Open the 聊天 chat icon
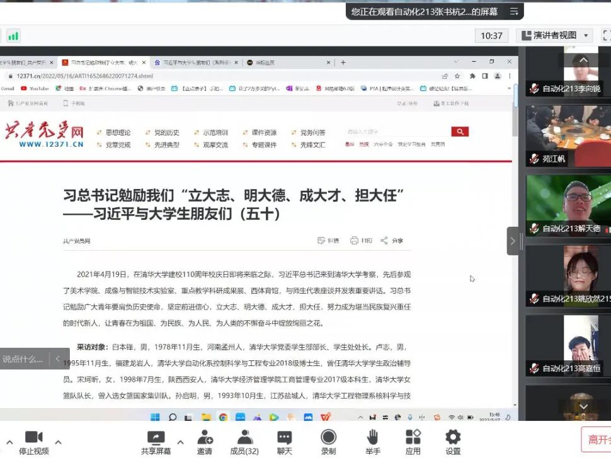Screen dimensions: 611x458 [x=285, y=437]
